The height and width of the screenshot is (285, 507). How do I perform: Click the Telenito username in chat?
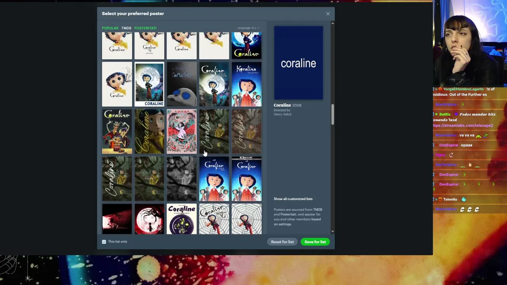(450, 199)
